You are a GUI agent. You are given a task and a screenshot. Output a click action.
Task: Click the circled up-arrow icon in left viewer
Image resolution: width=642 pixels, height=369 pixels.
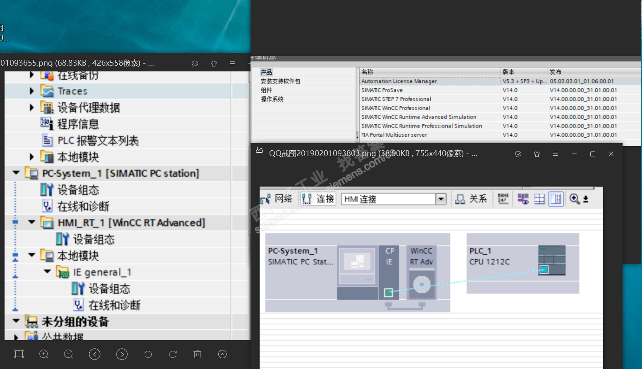coord(222,354)
